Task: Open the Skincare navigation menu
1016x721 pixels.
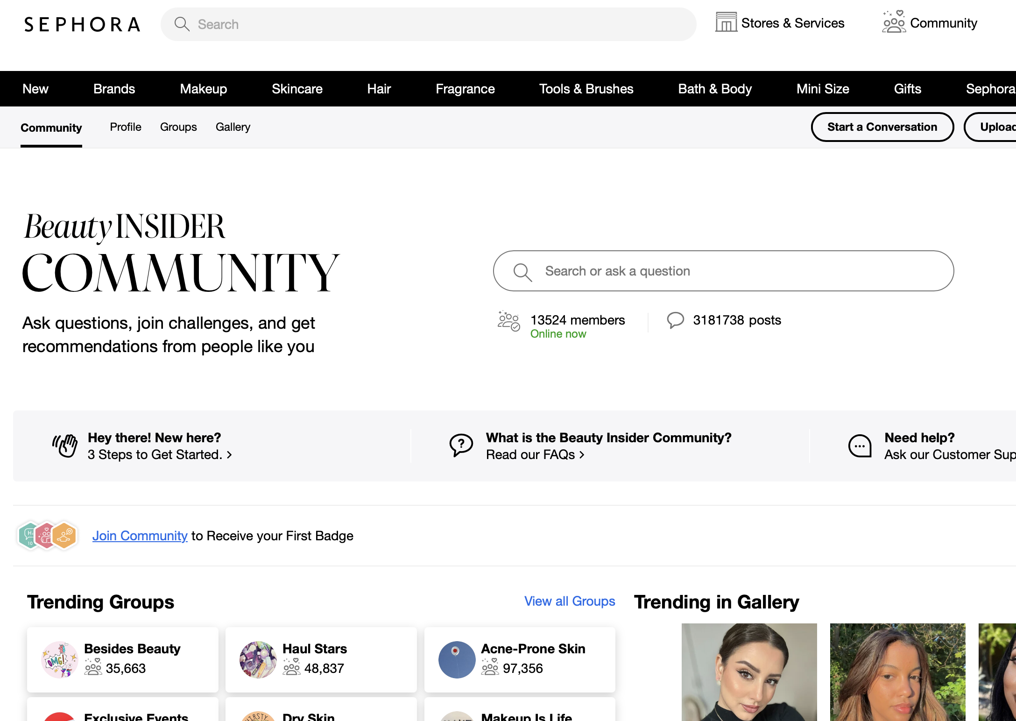Action: [297, 89]
